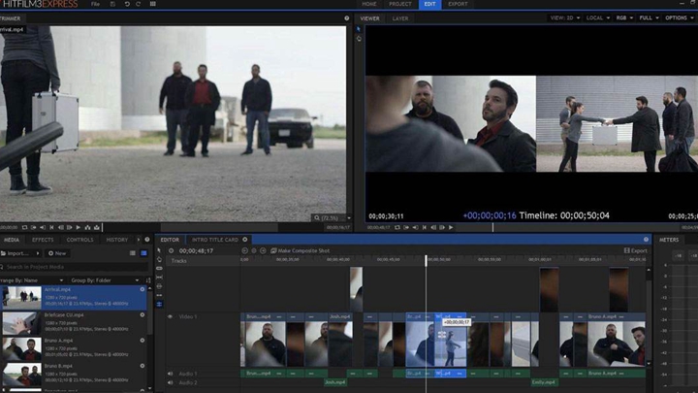This screenshot has height=393, width=698.
Task: Switch to the HOME screen tab
Action: [x=369, y=4]
